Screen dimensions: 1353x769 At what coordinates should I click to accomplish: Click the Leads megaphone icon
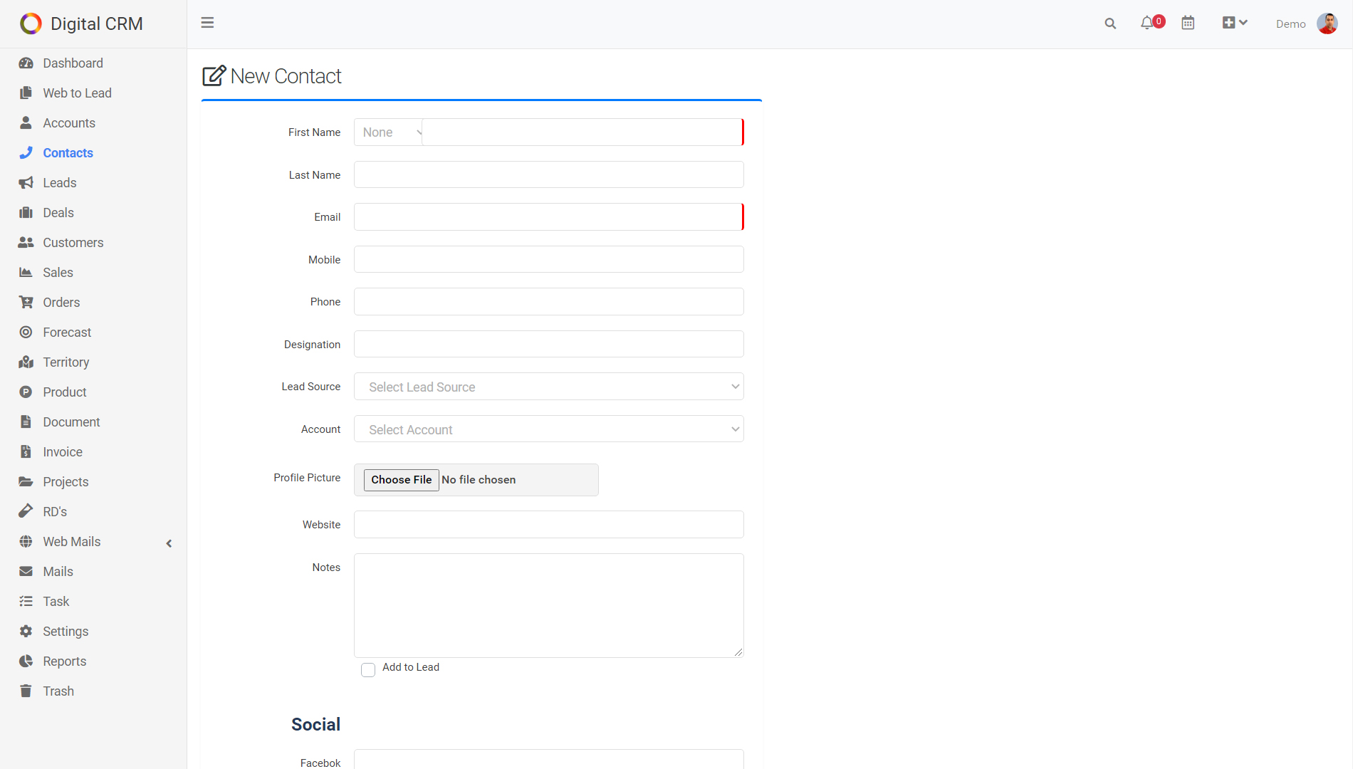26,183
